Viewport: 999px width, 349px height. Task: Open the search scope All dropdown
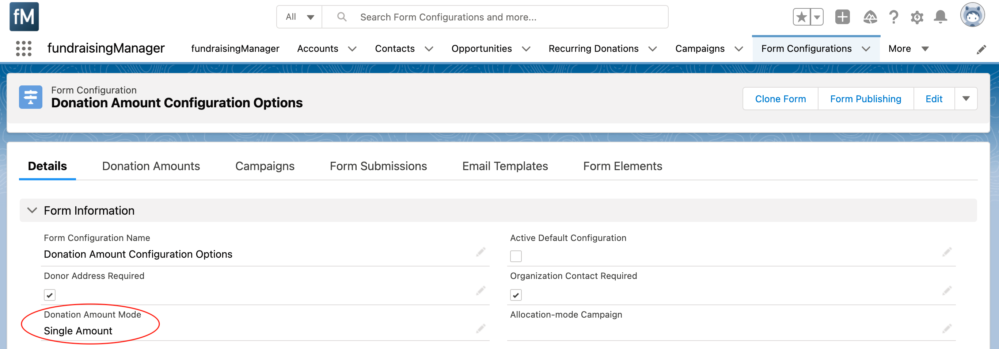click(299, 17)
